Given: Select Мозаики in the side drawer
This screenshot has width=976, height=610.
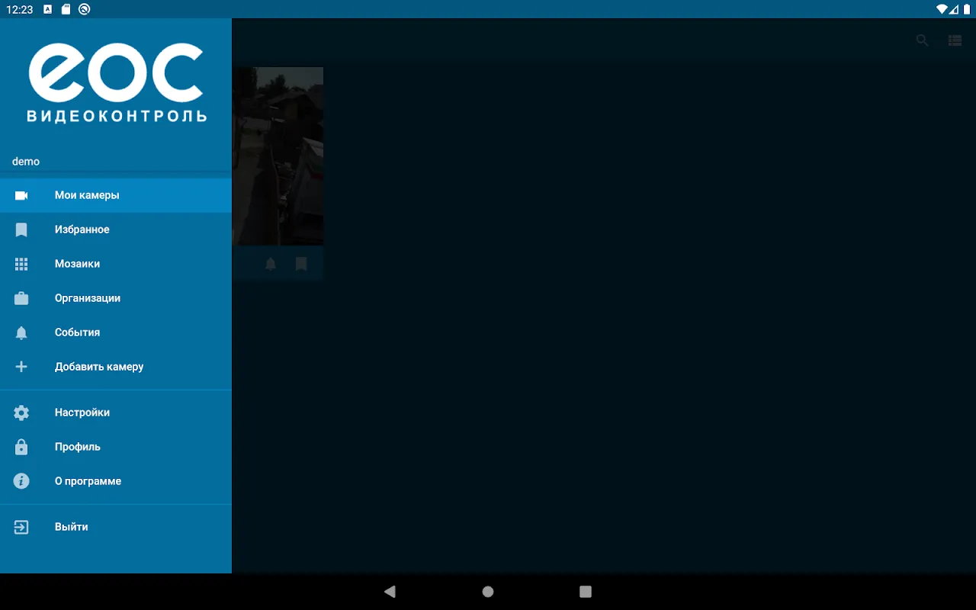Looking at the screenshot, I should pos(77,264).
